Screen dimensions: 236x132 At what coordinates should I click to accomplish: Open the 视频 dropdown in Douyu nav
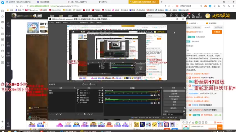tap(81, 16)
